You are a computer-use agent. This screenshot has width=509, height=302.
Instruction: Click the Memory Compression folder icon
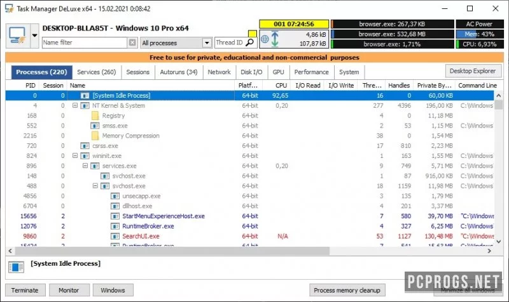click(95, 136)
